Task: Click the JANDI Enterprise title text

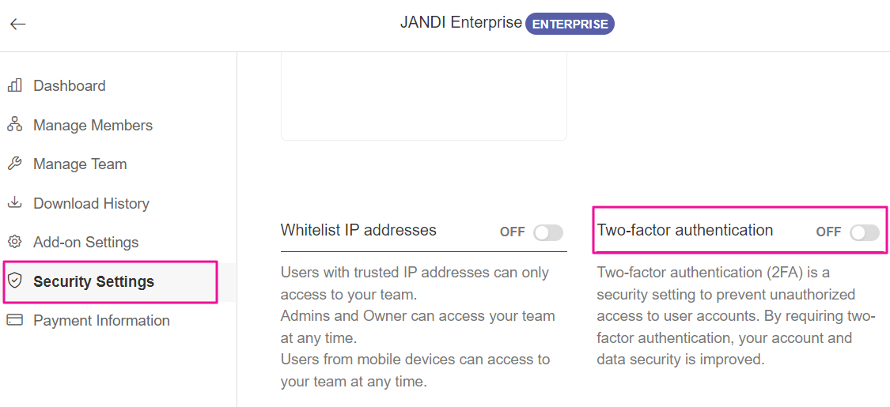Action: (x=460, y=22)
